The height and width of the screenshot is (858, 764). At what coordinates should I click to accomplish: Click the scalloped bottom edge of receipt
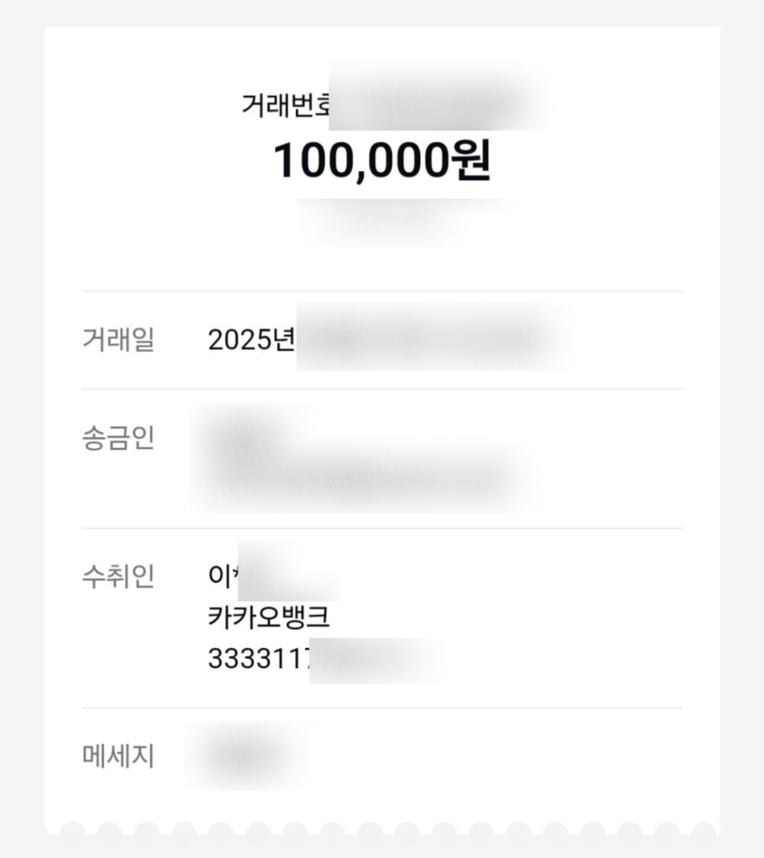point(382,830)
